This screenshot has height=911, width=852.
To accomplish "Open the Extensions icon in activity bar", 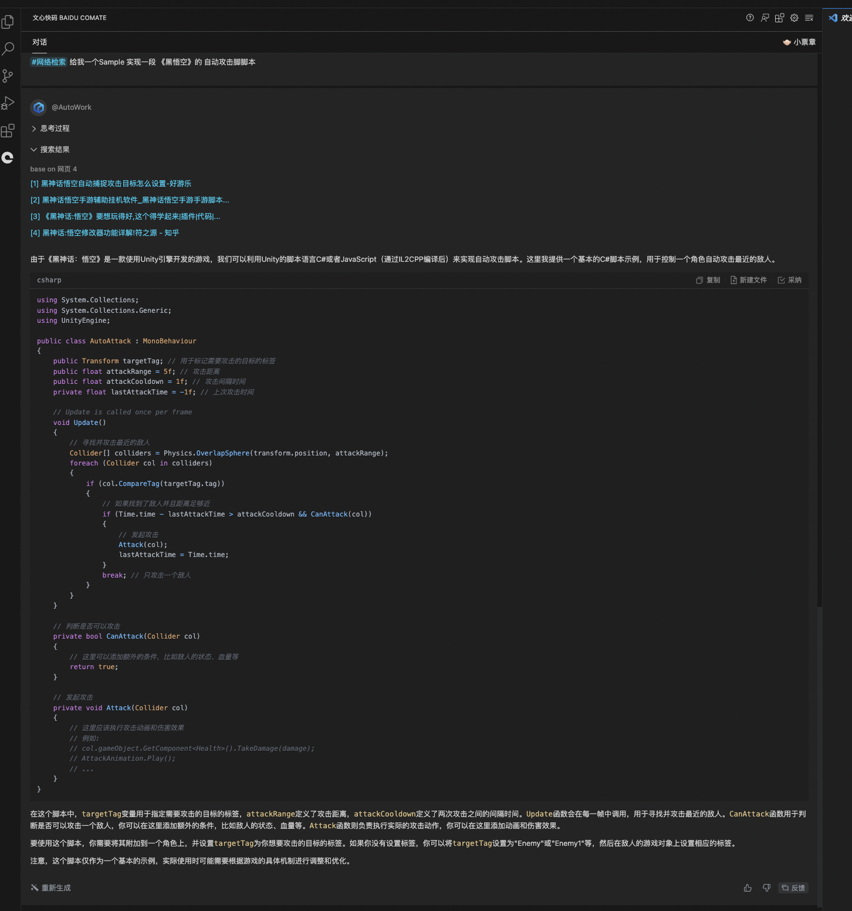I will [x=8, y=130].
